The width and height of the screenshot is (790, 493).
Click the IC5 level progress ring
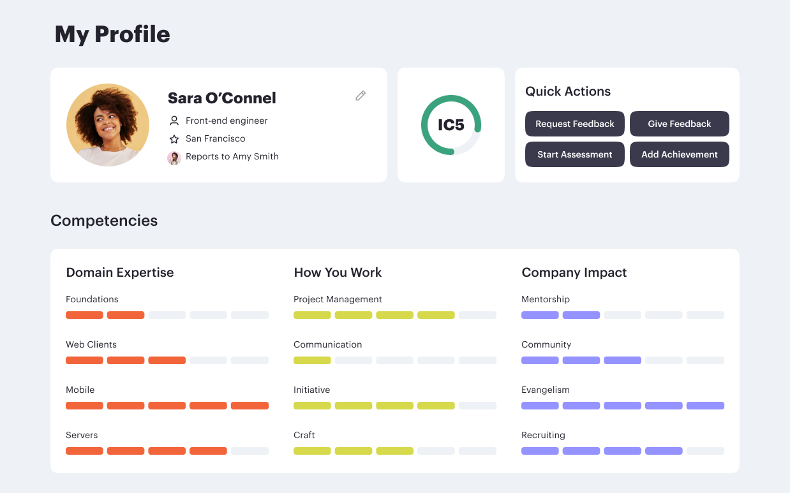tap(451, 124)
